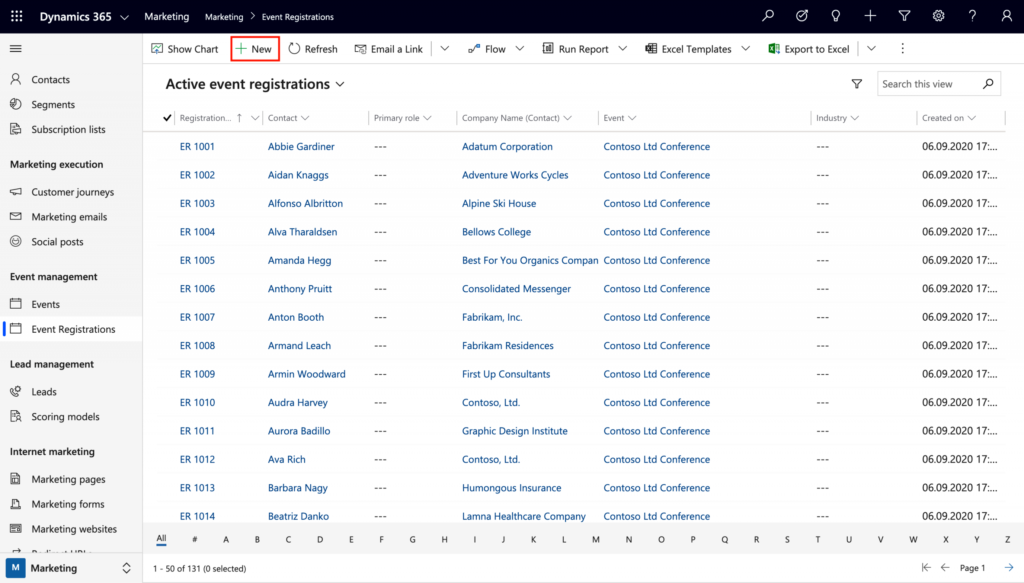This screenshot has height=583, width=1024.
Task: Open the lightbulb assistant icon
Action: tap(836, 16)
